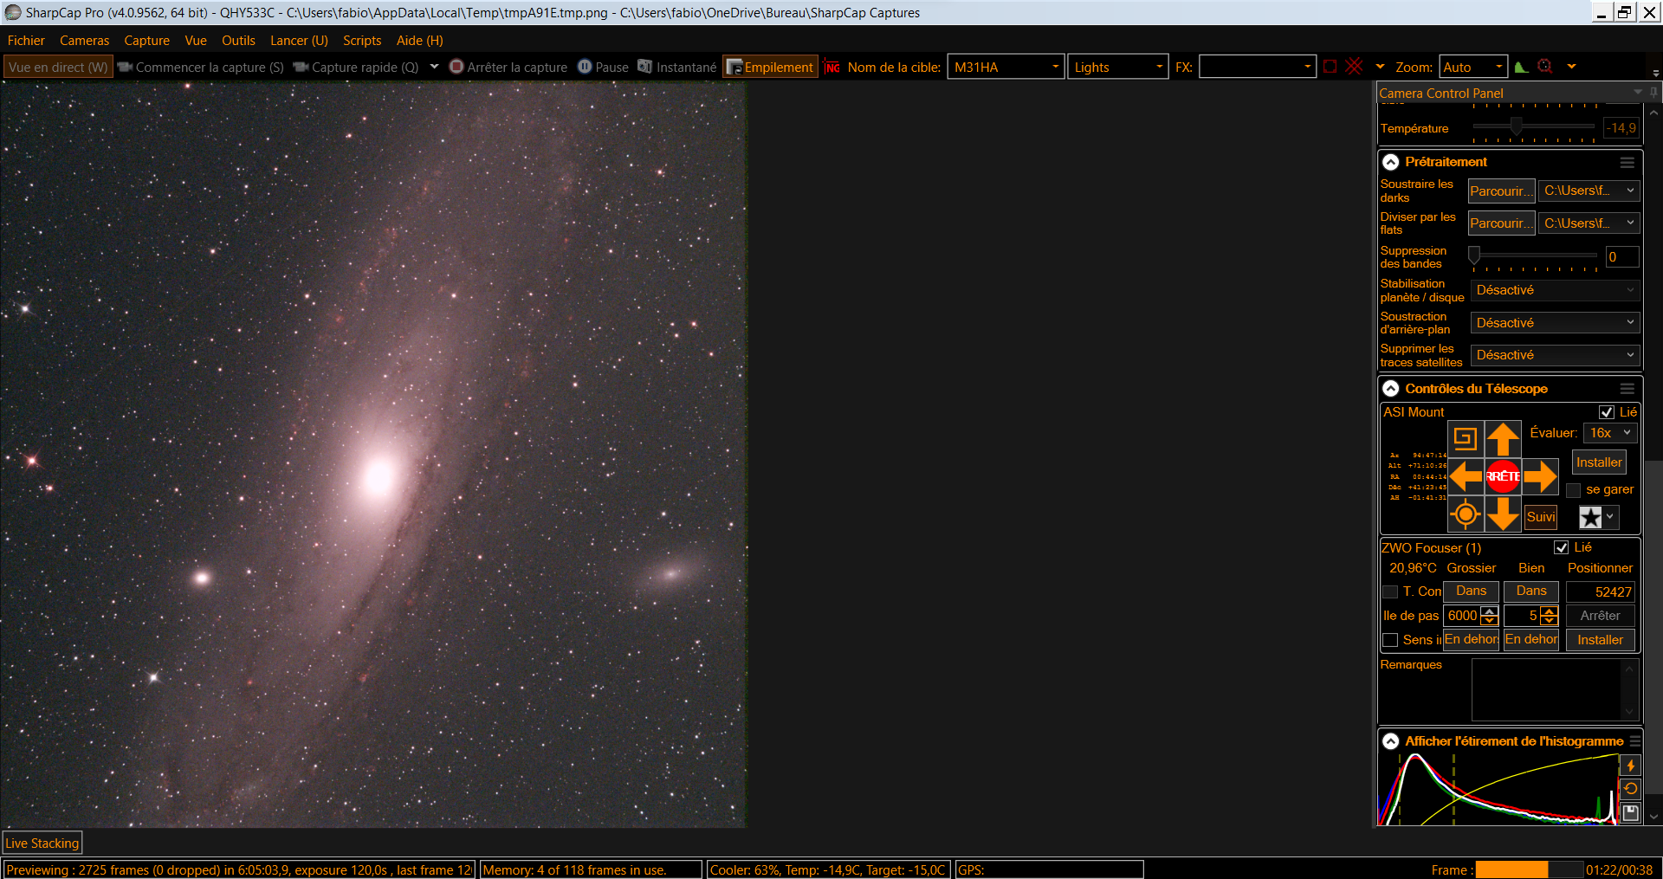Click Bien En dehors focuser button

click(1531, 640)
